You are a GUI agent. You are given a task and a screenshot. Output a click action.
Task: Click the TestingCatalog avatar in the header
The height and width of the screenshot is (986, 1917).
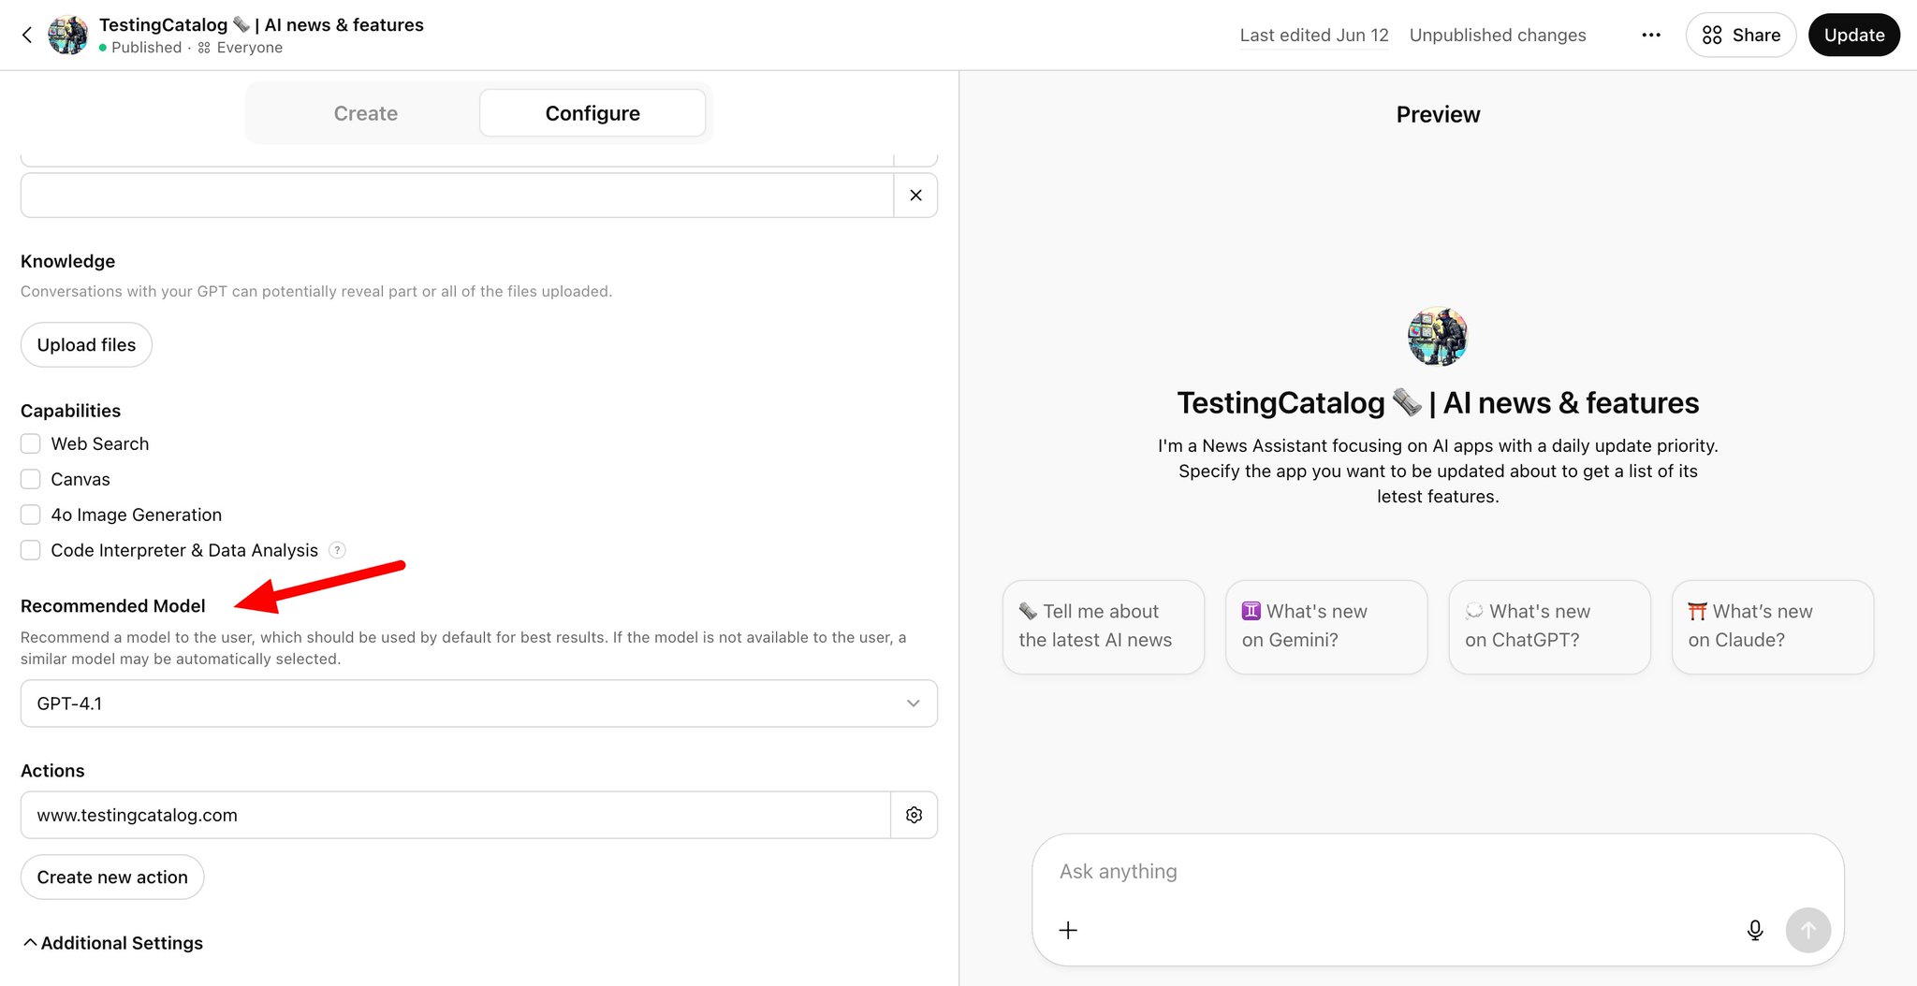tap(67, 36)
